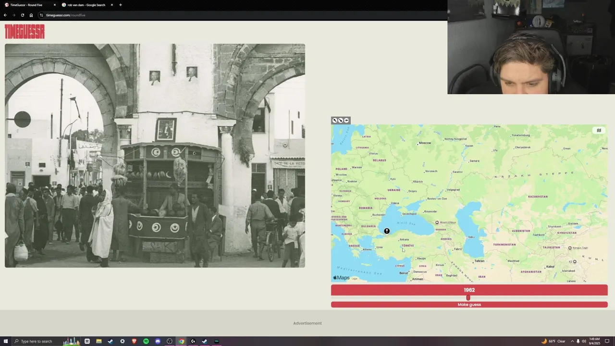Click the KAZAKHSTAN label on the map

tap(538, 197)
